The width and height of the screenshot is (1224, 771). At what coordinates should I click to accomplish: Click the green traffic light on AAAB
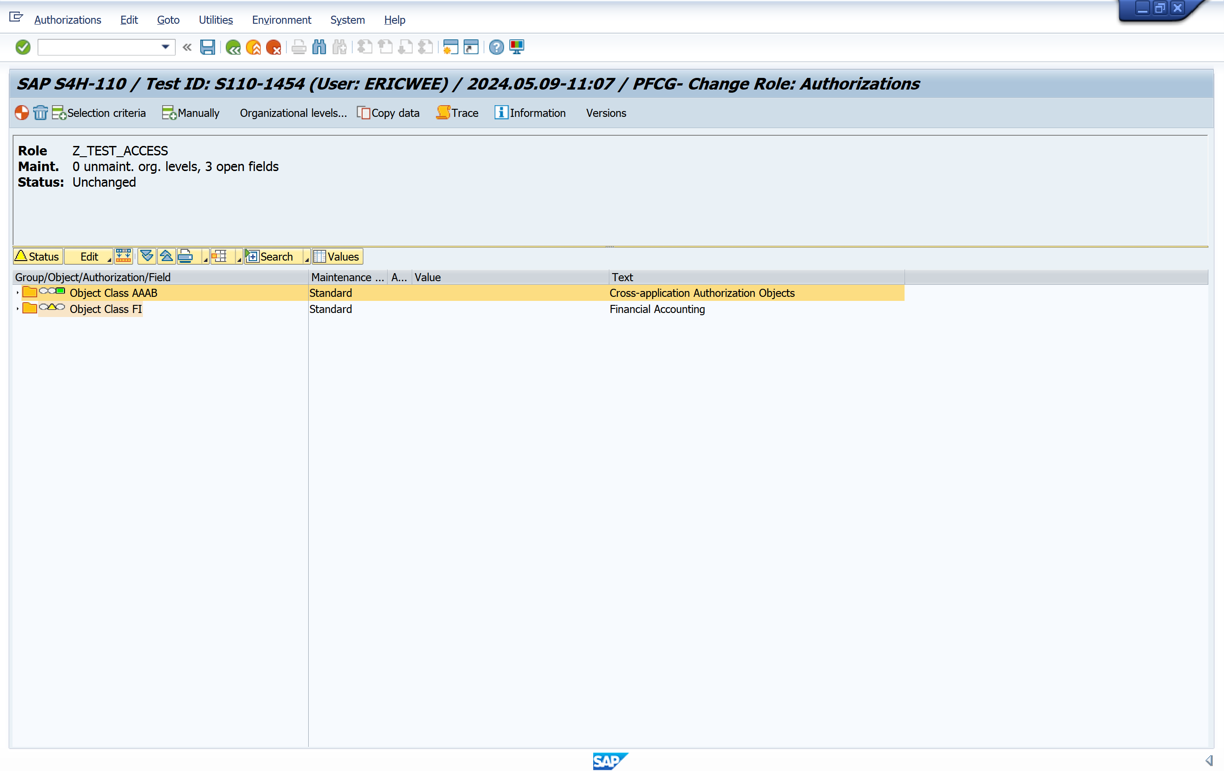coord(60,291)
